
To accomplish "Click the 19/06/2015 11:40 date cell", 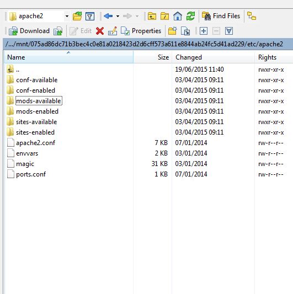I will pyautogui.click(x=199, y=70).
